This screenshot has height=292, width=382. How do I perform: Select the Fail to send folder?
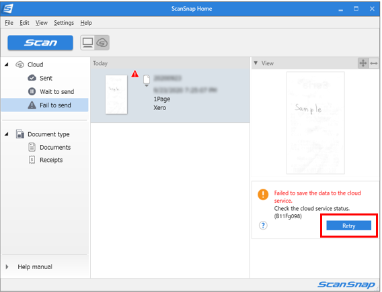pos(44,105)
